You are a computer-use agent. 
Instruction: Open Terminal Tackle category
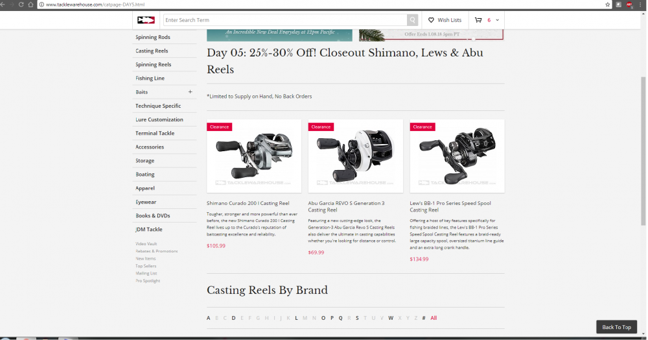point(155,133)
